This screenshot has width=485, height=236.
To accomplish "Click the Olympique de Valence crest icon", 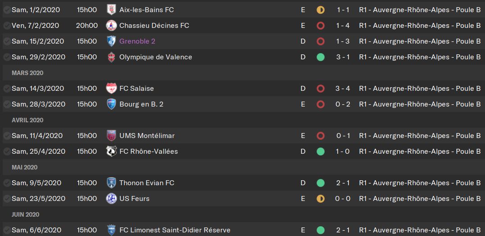I will (111, 57).
